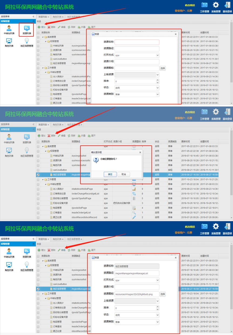Image resolution: width=233 pixels, height=335 pixels.
Task: Open 地区信息管理 lightbulb icon in top screenshot
Action: pos(27,41)
